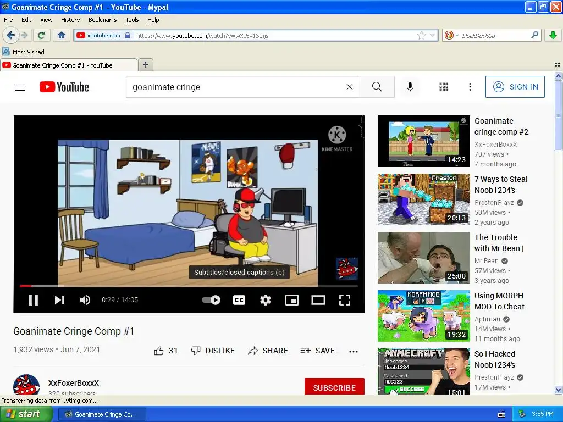Image resolution: width=563 pixels, height=422 pixels.
Task: Open the XxFoxerBoxxX channel avatar
Action: coord(26,384)
